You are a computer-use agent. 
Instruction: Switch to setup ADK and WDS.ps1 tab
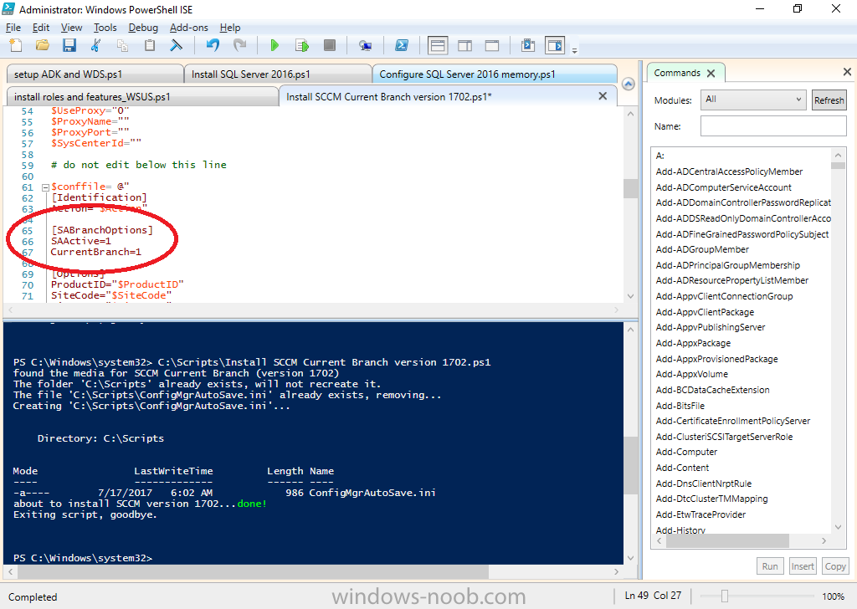pyautogui.click(x=95, y=74)
